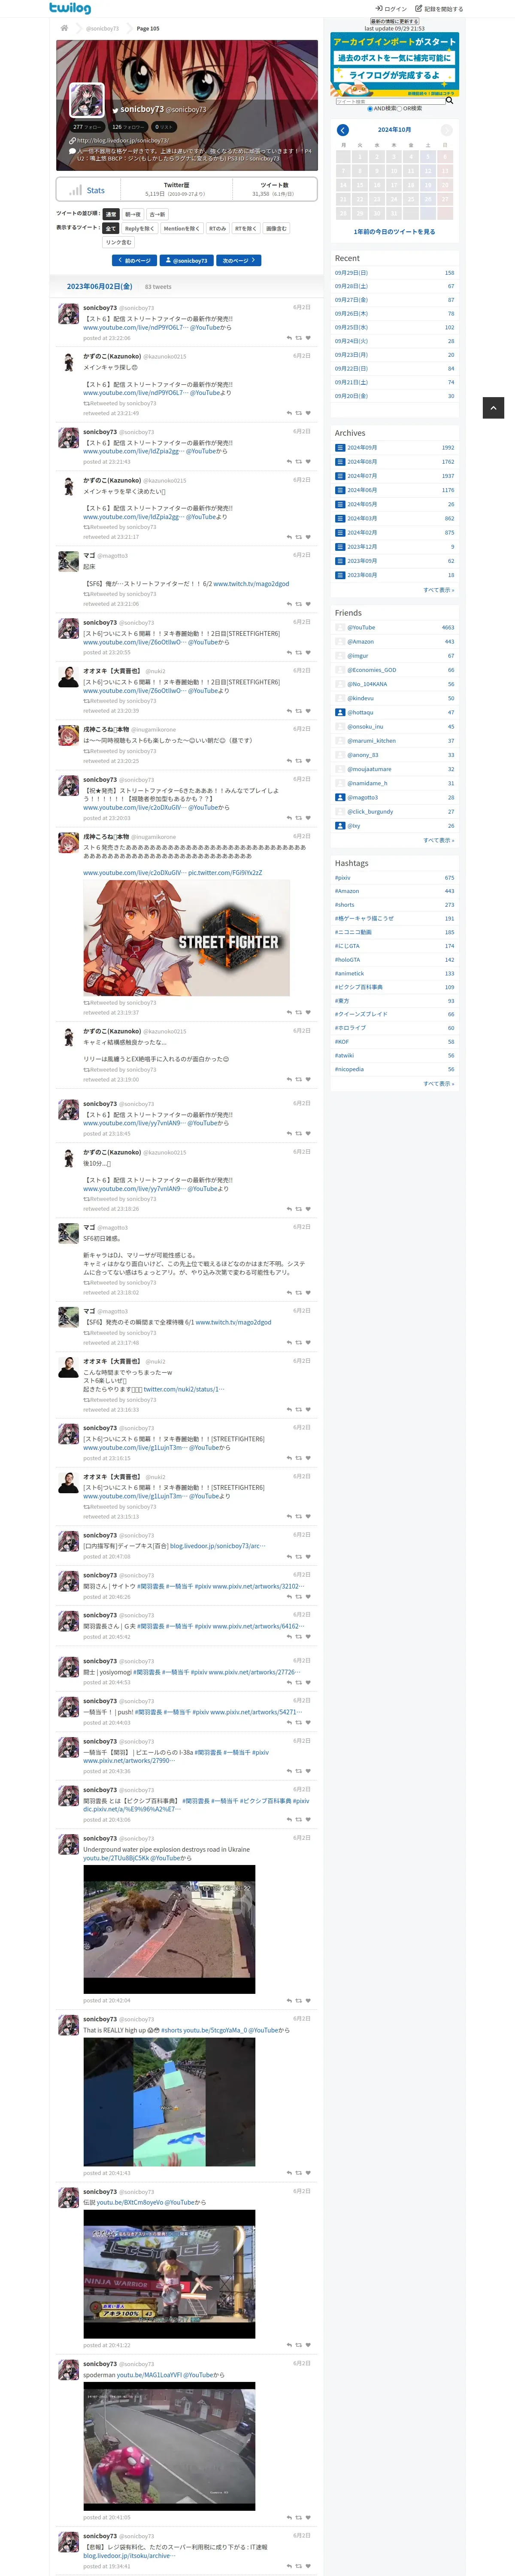Click かずのこ avatar on メインキャラ探し tweet
515x2576 pixels.
[x=68, y=362]
